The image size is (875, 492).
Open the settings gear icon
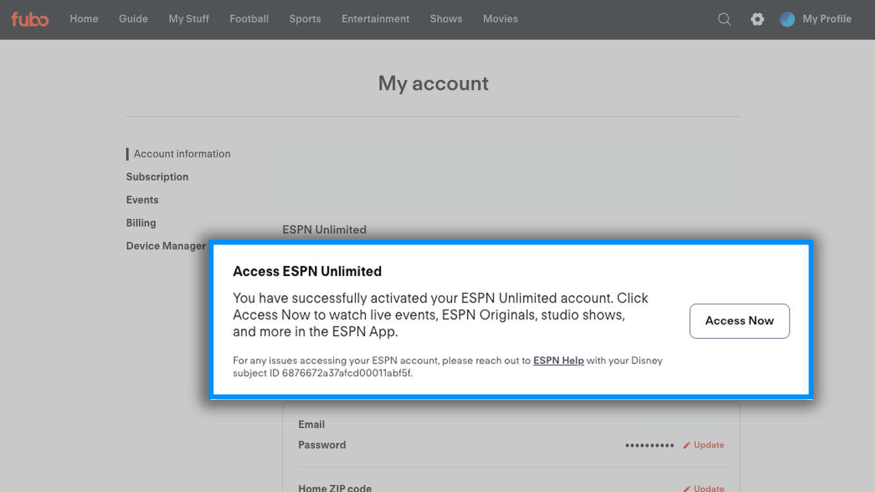click(757, 19)
